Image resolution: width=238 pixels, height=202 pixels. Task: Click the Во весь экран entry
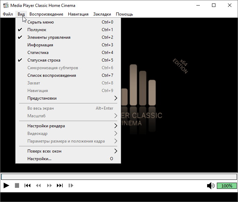[x=68, y=108]
